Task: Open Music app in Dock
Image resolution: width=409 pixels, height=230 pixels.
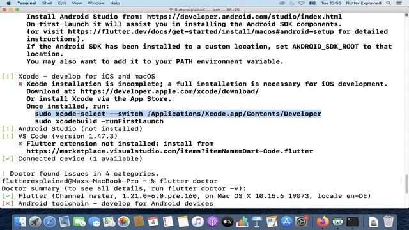Action: (197, 222)
